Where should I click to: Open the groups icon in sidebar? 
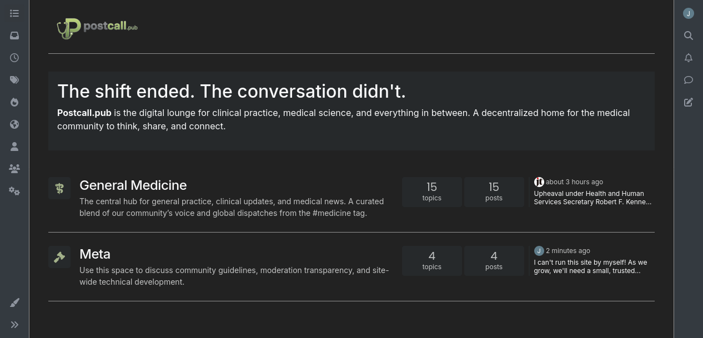[x=14, y=169]
